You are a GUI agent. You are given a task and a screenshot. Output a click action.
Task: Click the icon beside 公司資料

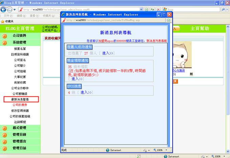(4, 36)
